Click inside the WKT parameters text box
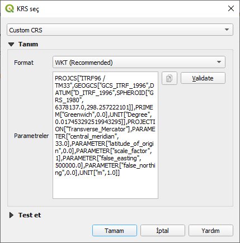 (x=105, y=135)
